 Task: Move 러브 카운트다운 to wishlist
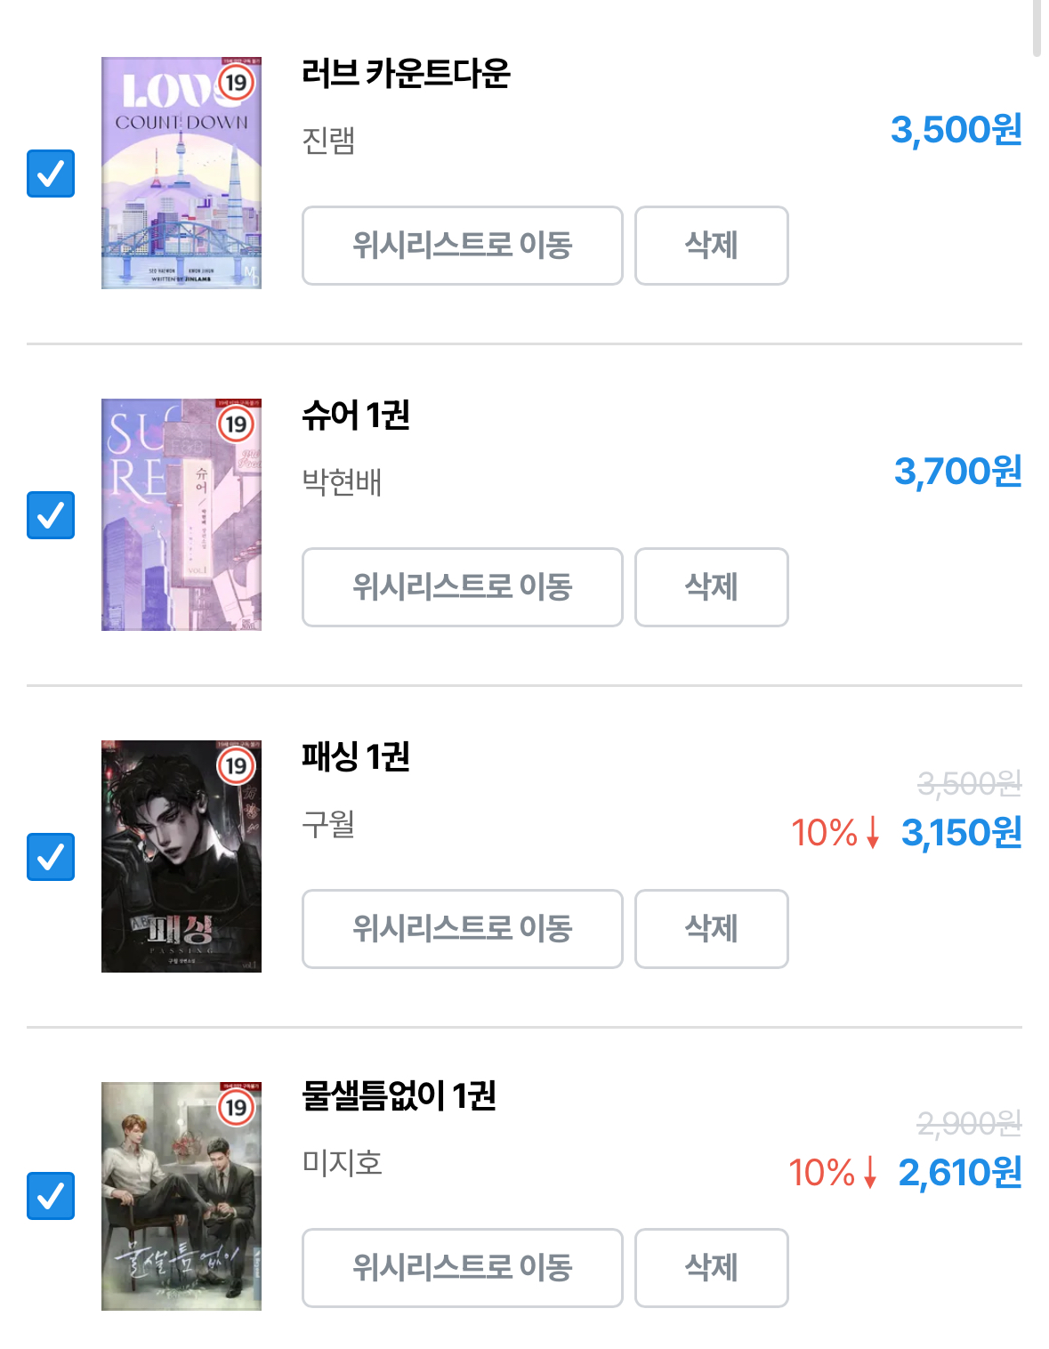coord(462,246)
